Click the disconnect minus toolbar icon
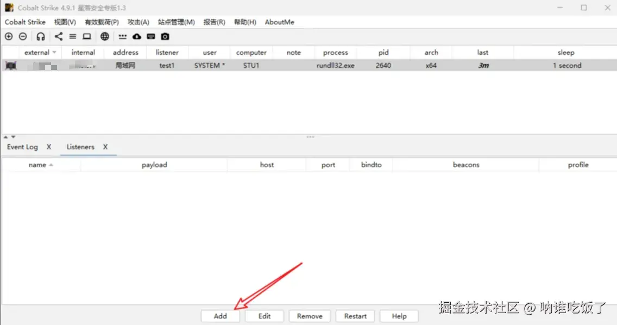Screen dimensions: 617x325 coord(23,36)
